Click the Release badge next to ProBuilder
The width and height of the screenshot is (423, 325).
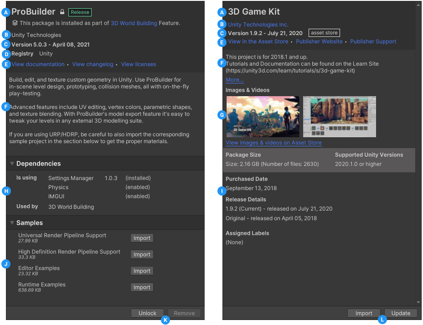tap(80, 12)
